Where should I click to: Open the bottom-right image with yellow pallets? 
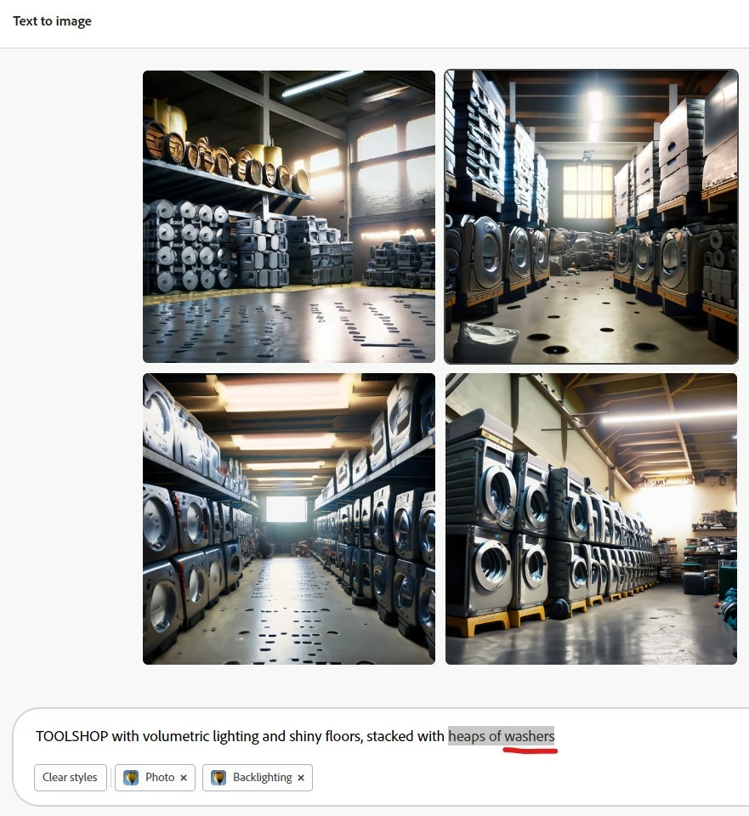click(591, 518)
